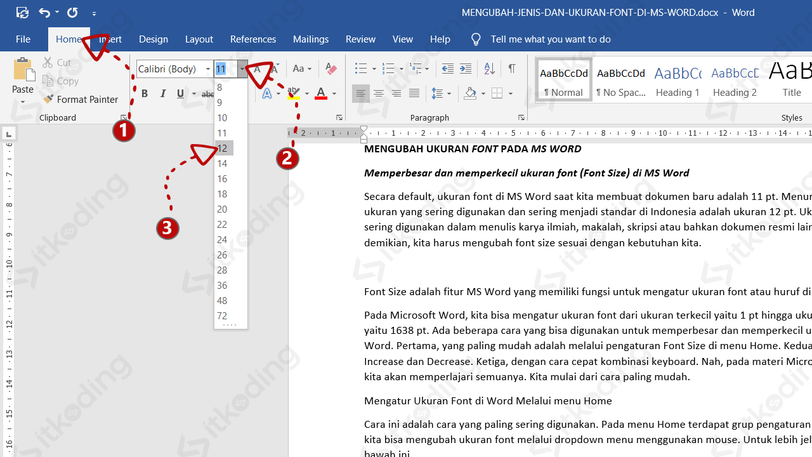Click the font size input box
Viewport: 812px width, 457px height.
point(226,69)
